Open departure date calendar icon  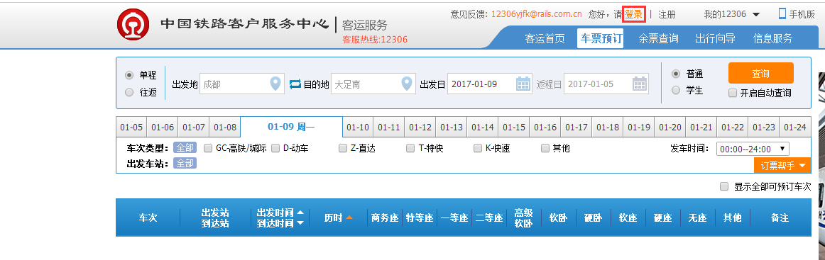tap(523, 84)
